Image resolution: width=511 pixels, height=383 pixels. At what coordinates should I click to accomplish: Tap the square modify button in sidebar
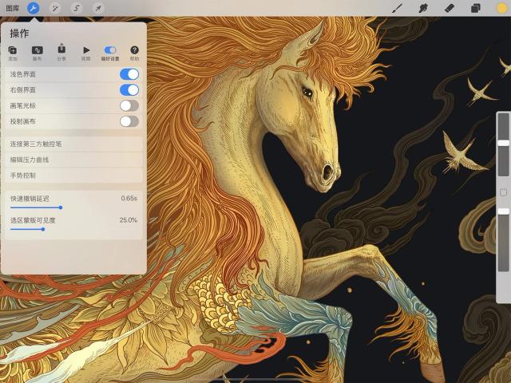click(503, 192)
